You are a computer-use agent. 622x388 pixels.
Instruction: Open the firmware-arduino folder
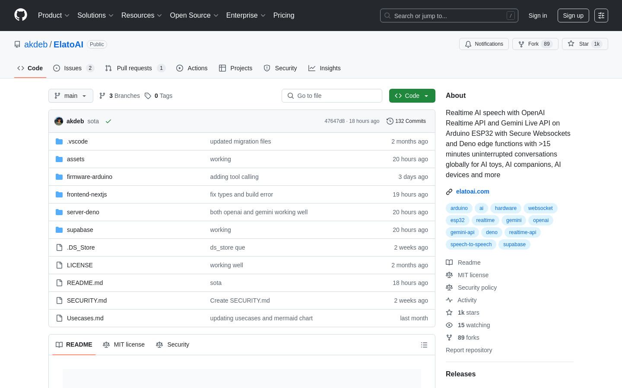pyautogui.click(x=89, y=177)
